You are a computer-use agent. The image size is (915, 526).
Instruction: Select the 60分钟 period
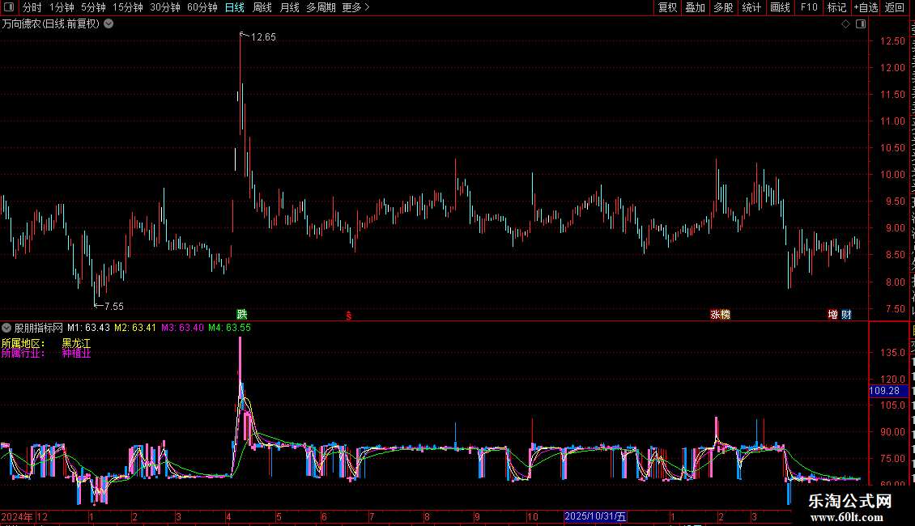click(x=202, y=7)
